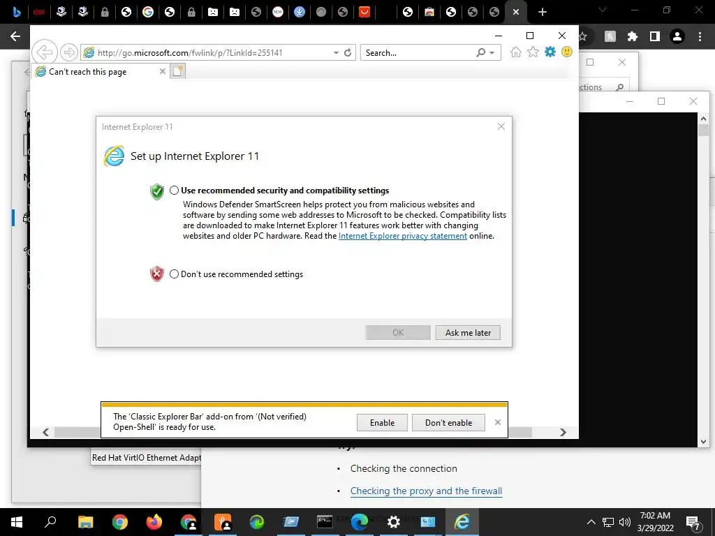Image resolution: width=715 pixels, height=536 pixels.
Task: Add a new Chrome tab
Action: [x=542, y=12]
